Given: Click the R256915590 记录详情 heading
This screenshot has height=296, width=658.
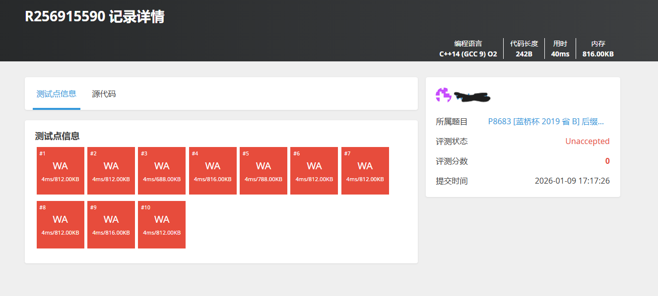Looking at the screenshot, I should coord(95,17).
